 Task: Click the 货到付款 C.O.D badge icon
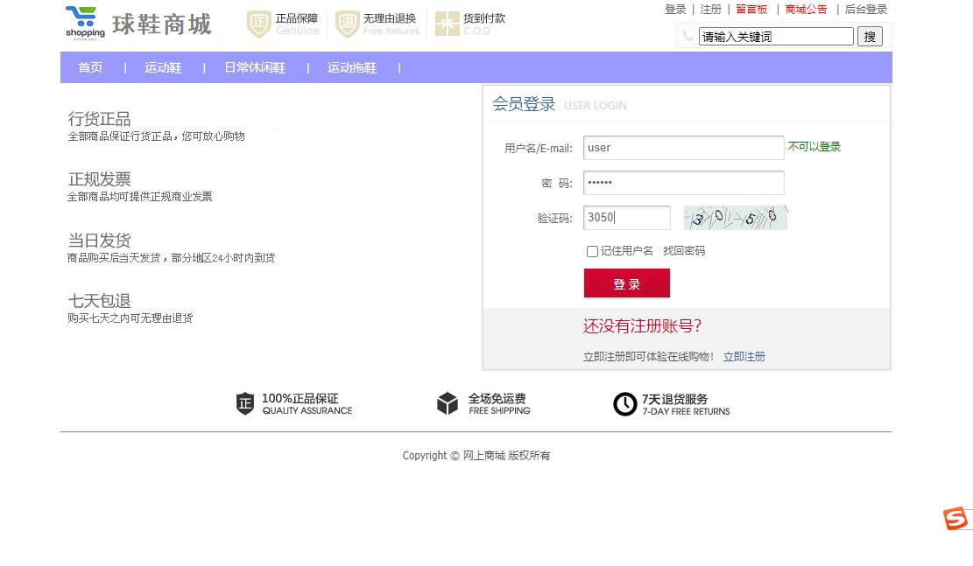448,24
